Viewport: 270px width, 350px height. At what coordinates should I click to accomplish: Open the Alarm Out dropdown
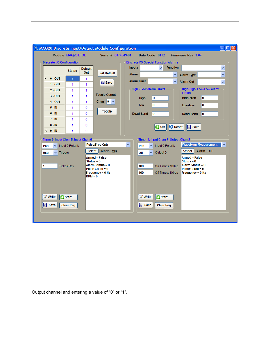(x=223, y=82)
